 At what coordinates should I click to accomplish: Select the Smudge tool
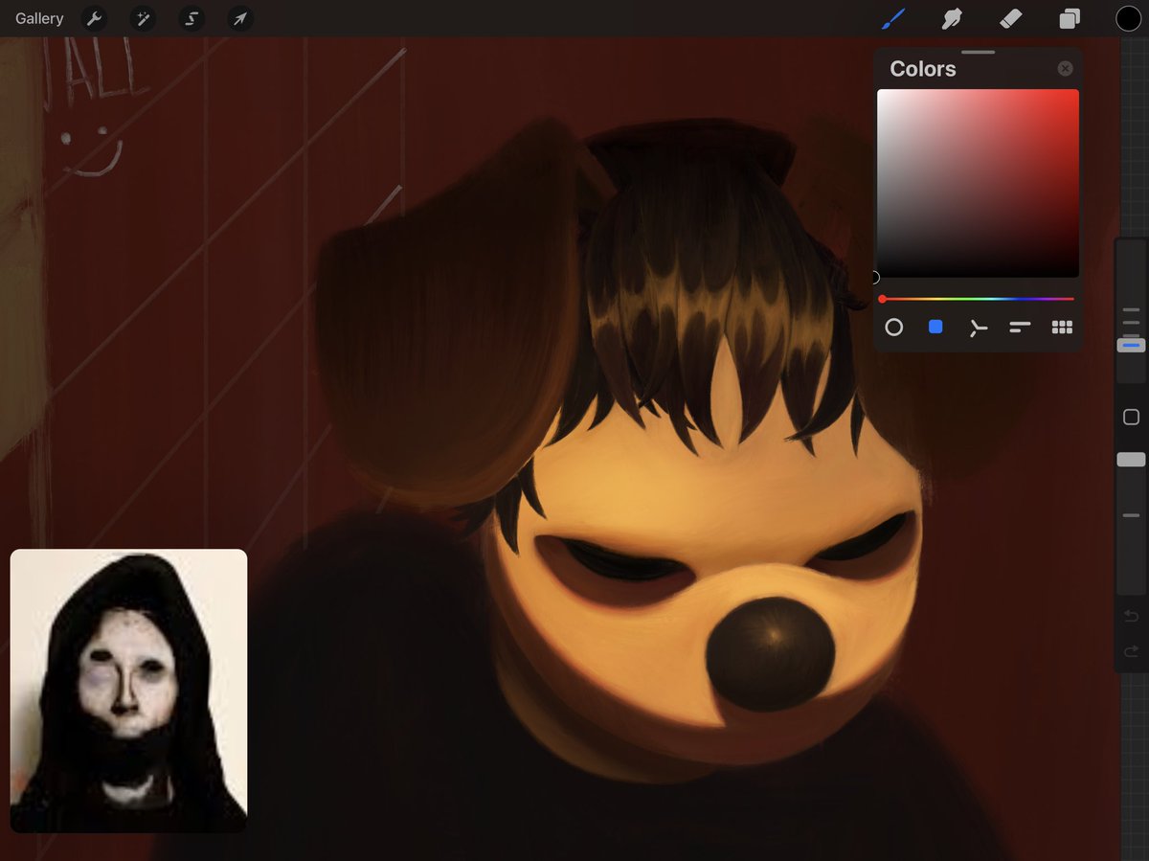tap(952, 18)
